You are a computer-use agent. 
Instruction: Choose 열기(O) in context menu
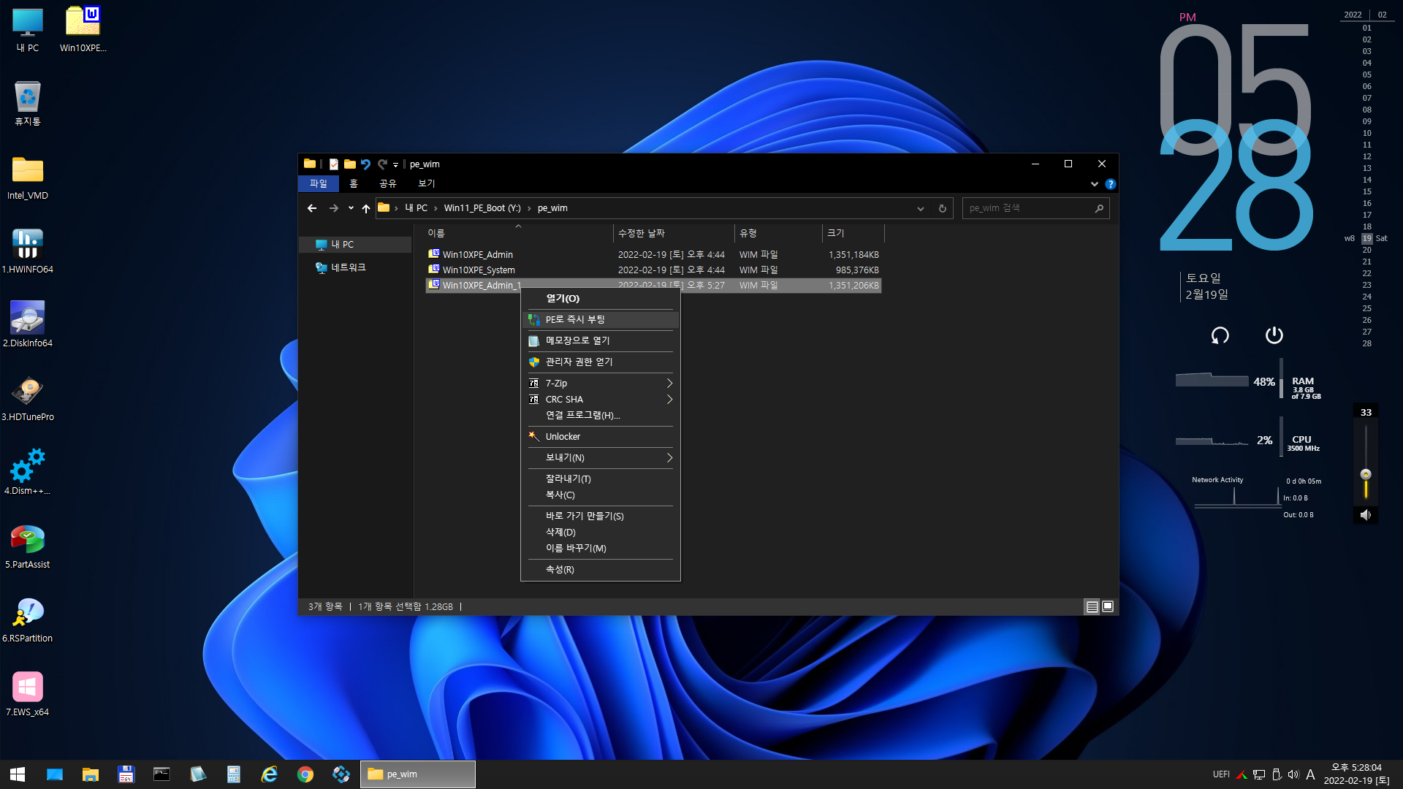click(x=600, y=299)
